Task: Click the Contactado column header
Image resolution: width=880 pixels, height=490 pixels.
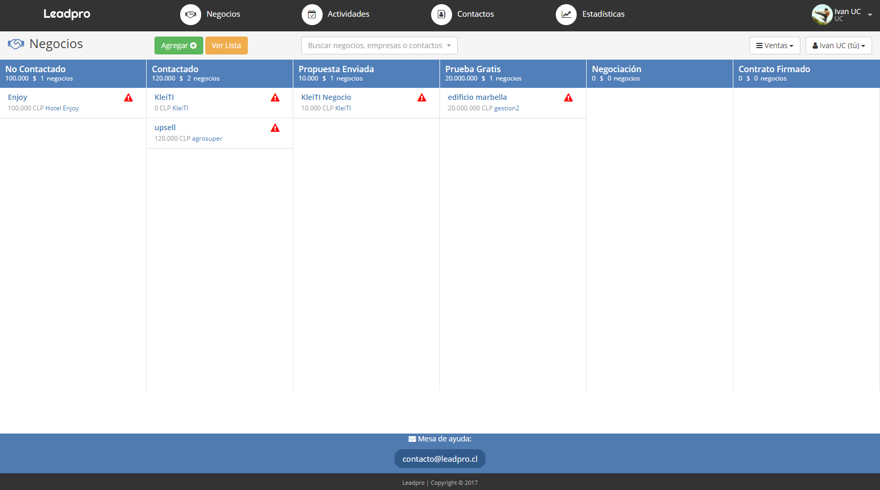Action: point(219,74)
